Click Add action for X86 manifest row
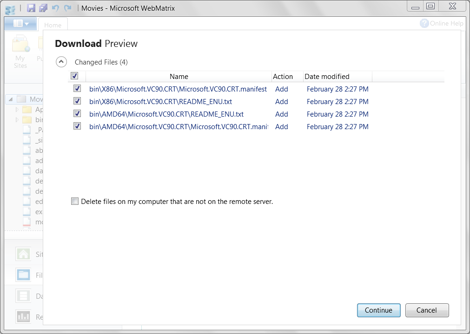Image resolution: width=470 pixels, height=334 pixels. [x=281, y=89]
